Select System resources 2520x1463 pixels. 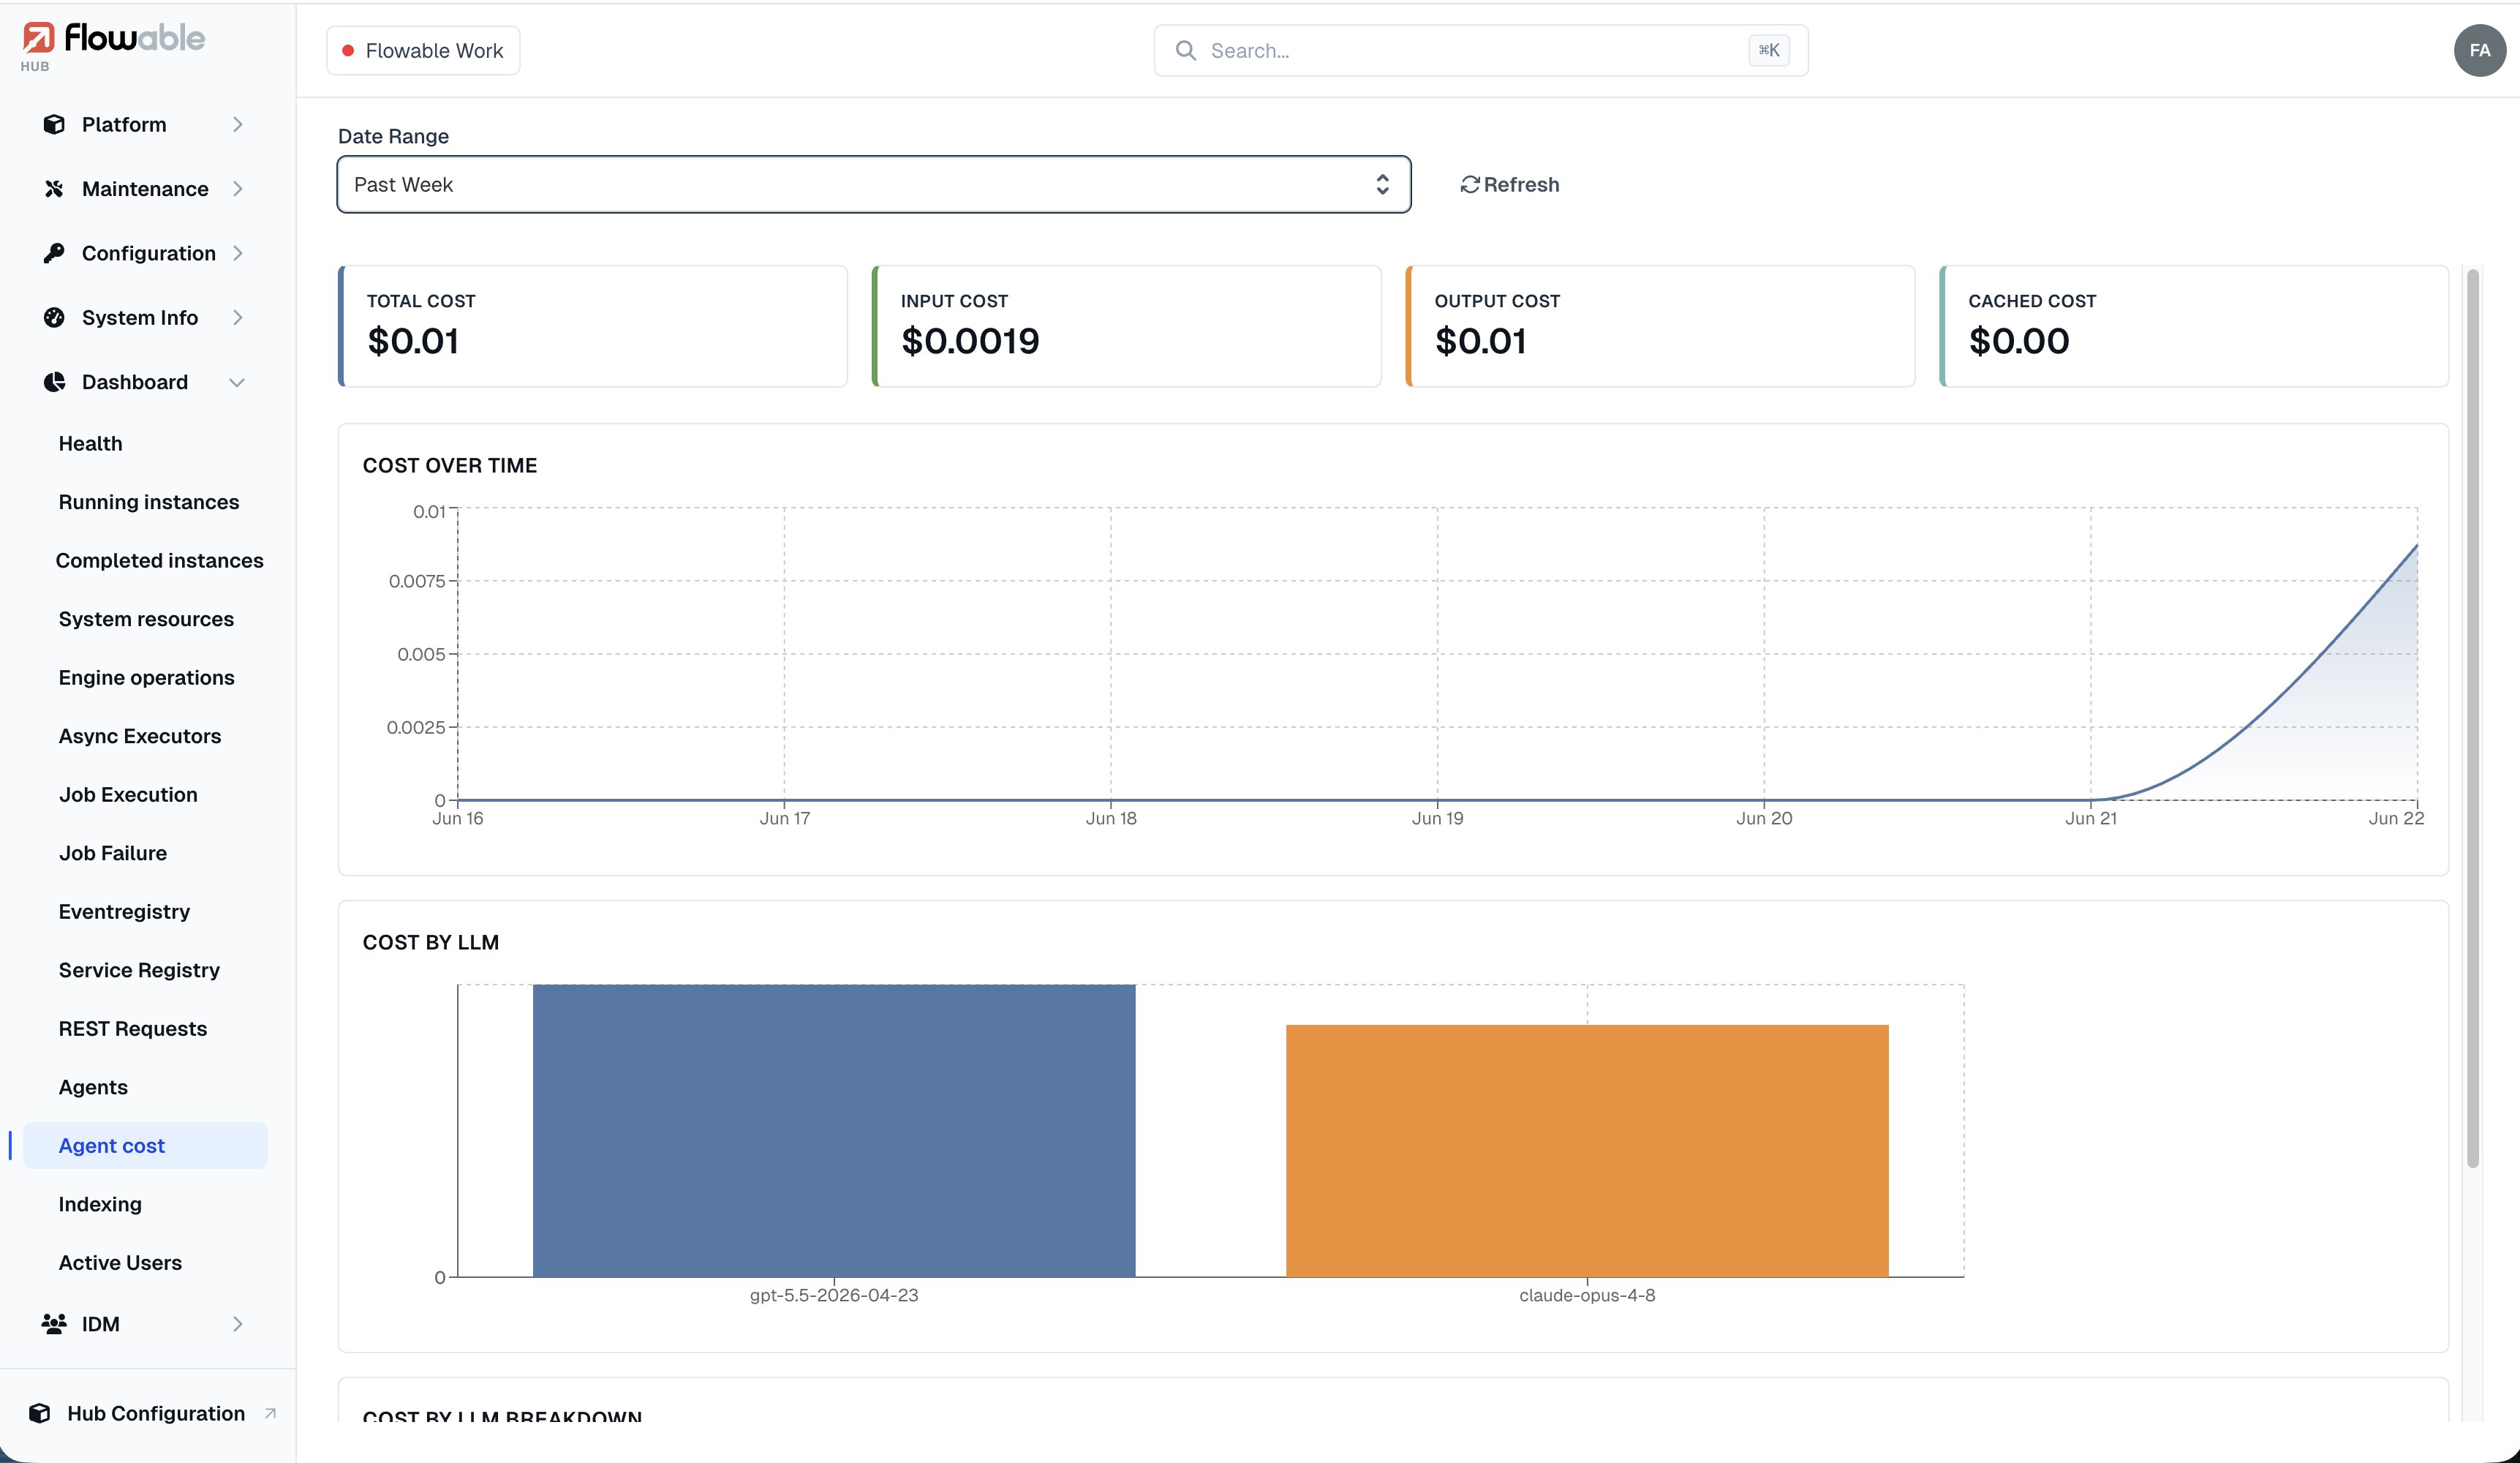[146, 619]
